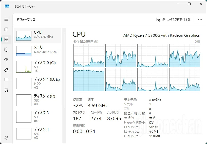
Task: Open the Details list icon
Action: [x=6, y=80]
